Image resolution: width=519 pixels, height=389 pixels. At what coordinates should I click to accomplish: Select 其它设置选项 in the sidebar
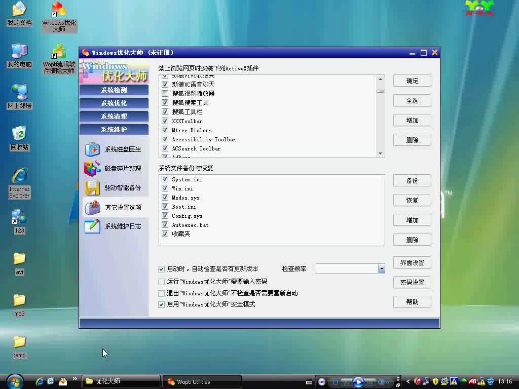pos(113,207)
